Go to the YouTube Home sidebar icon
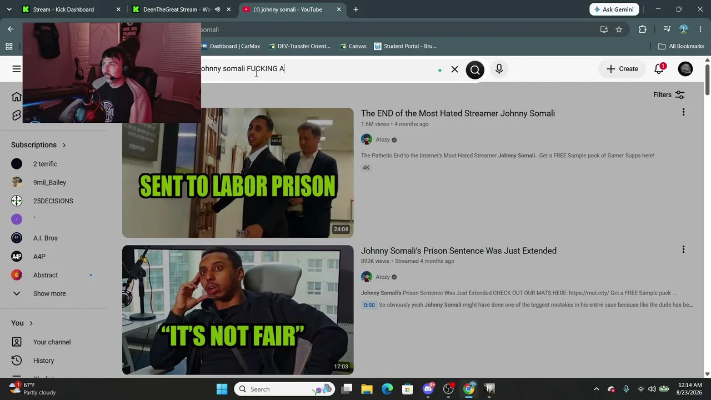This screenshot has height=400, width=711. (x=17, y=97)
